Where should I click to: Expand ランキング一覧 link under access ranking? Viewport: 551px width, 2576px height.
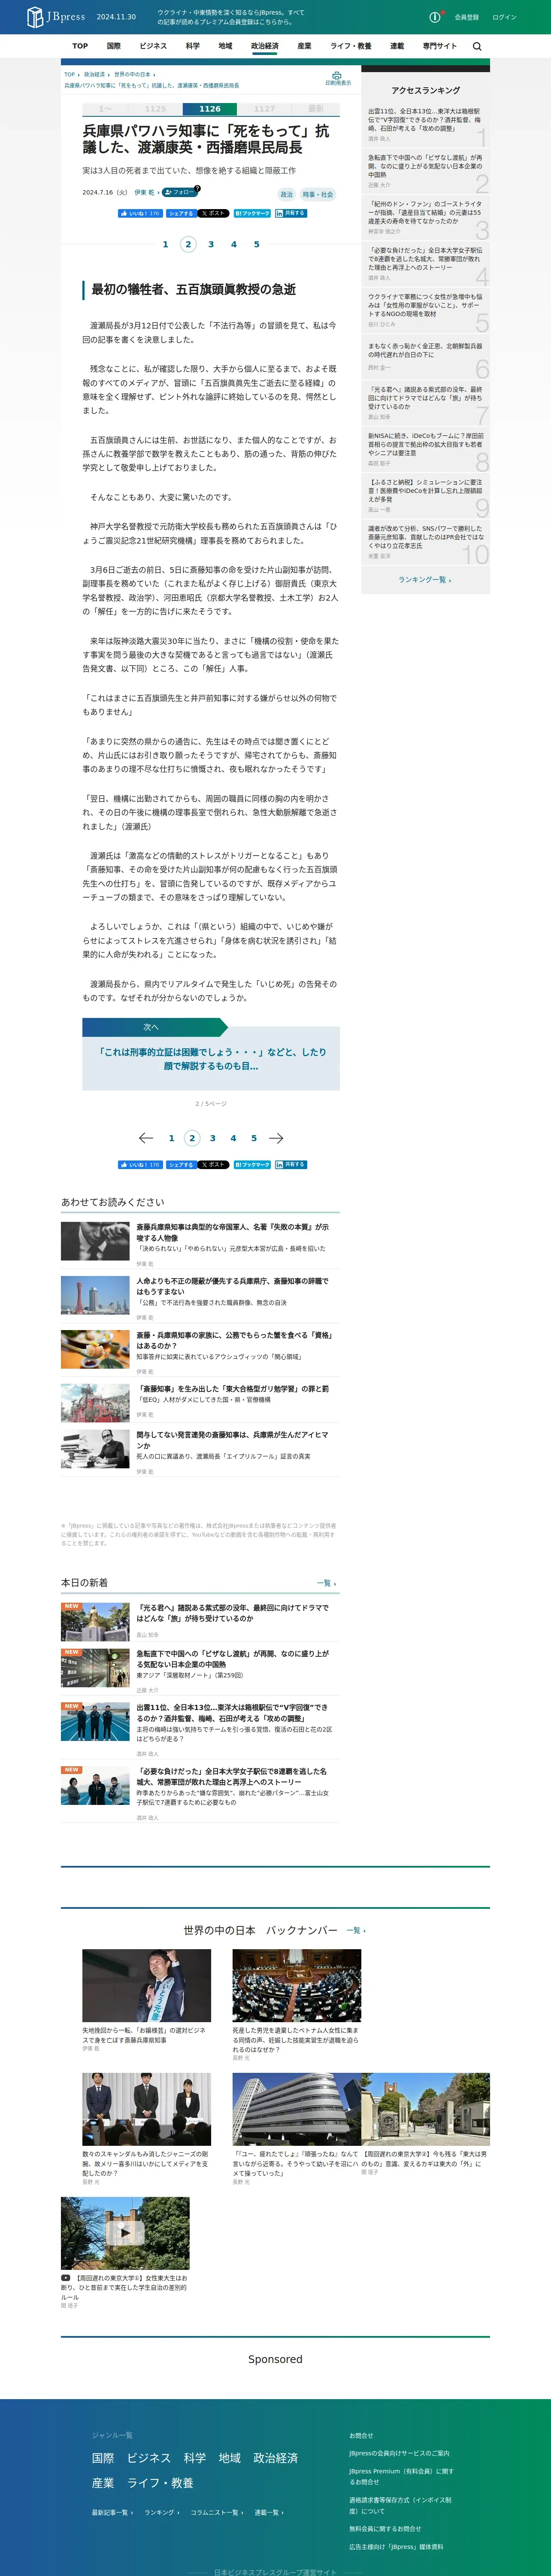click(x=424, y=580)
